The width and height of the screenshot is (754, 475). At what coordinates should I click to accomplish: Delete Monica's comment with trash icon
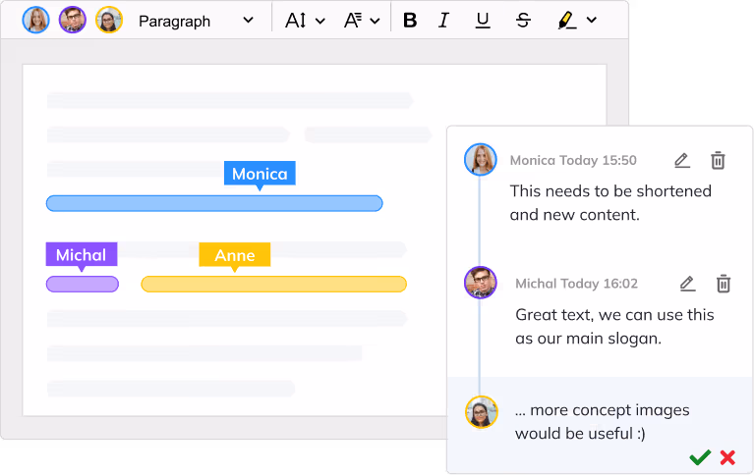718,160
